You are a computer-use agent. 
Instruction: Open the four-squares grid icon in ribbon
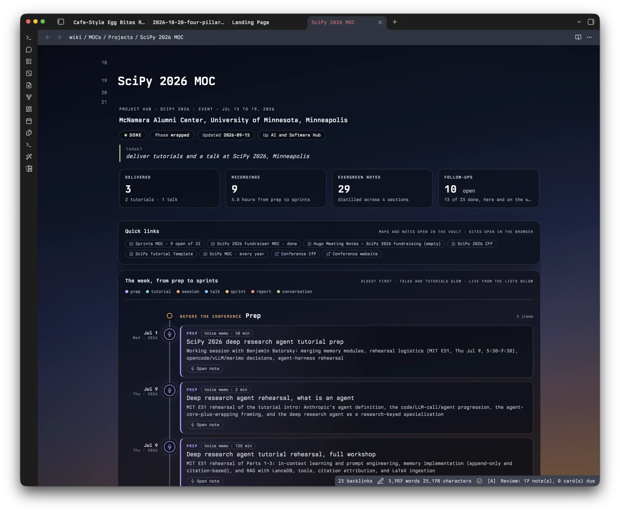coord(29,109)
